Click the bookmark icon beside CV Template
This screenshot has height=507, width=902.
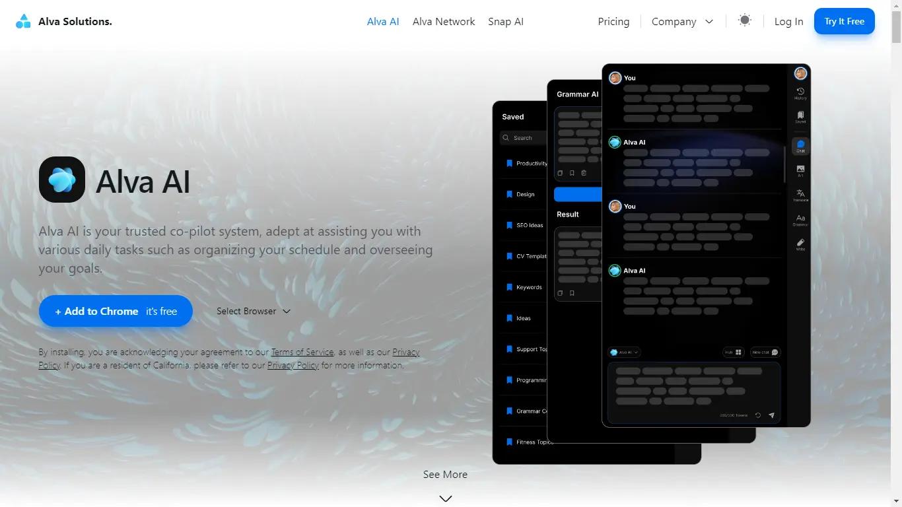click(509, 256)
